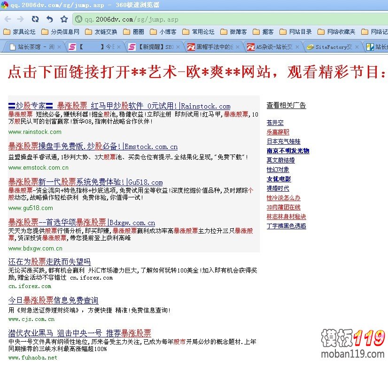The height and width of the screenshot is (367, 388).
Task: Open the 小博客 bookmark folder
Action: pos(163,32)
